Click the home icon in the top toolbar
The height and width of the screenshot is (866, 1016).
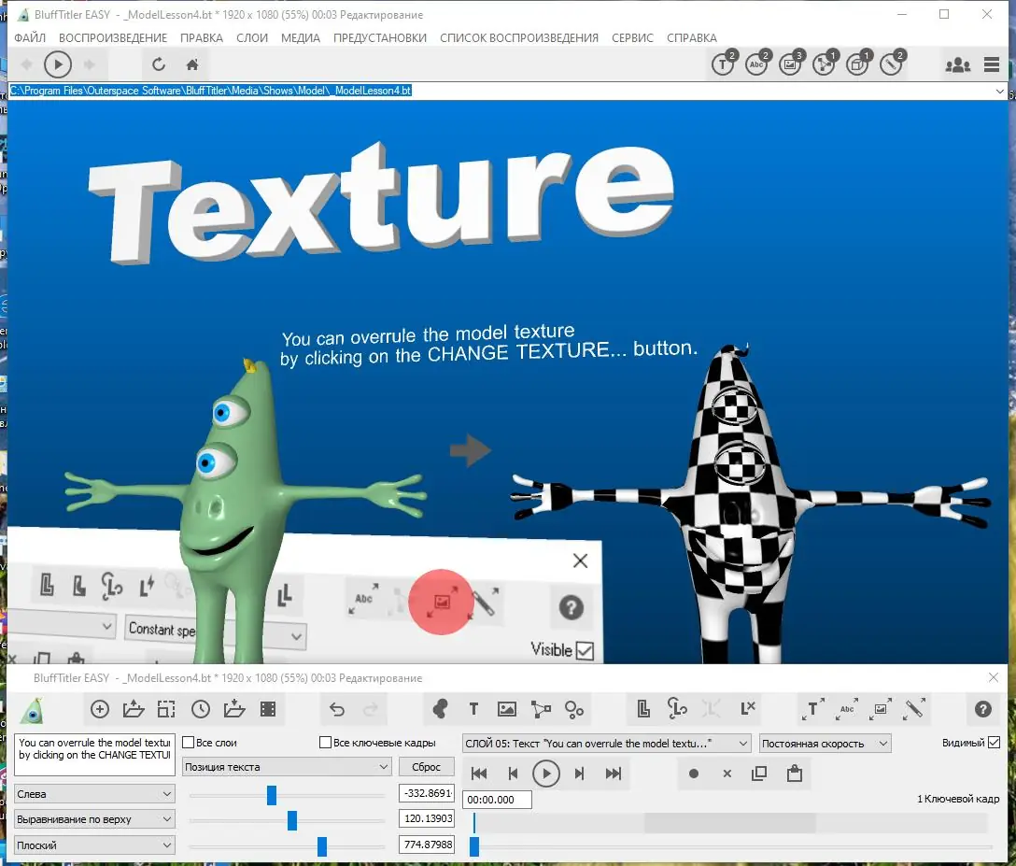pyautogui.click(x=191, y=64)
